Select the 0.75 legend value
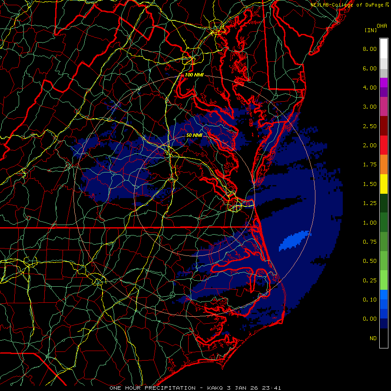This screenshot has width=391, height=391. (370, 242)
